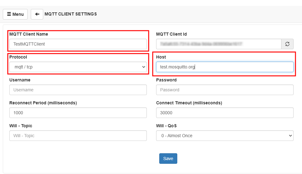Click the back arrow icon
Viewport: 302px width, 174px height.
click(37, 14)
